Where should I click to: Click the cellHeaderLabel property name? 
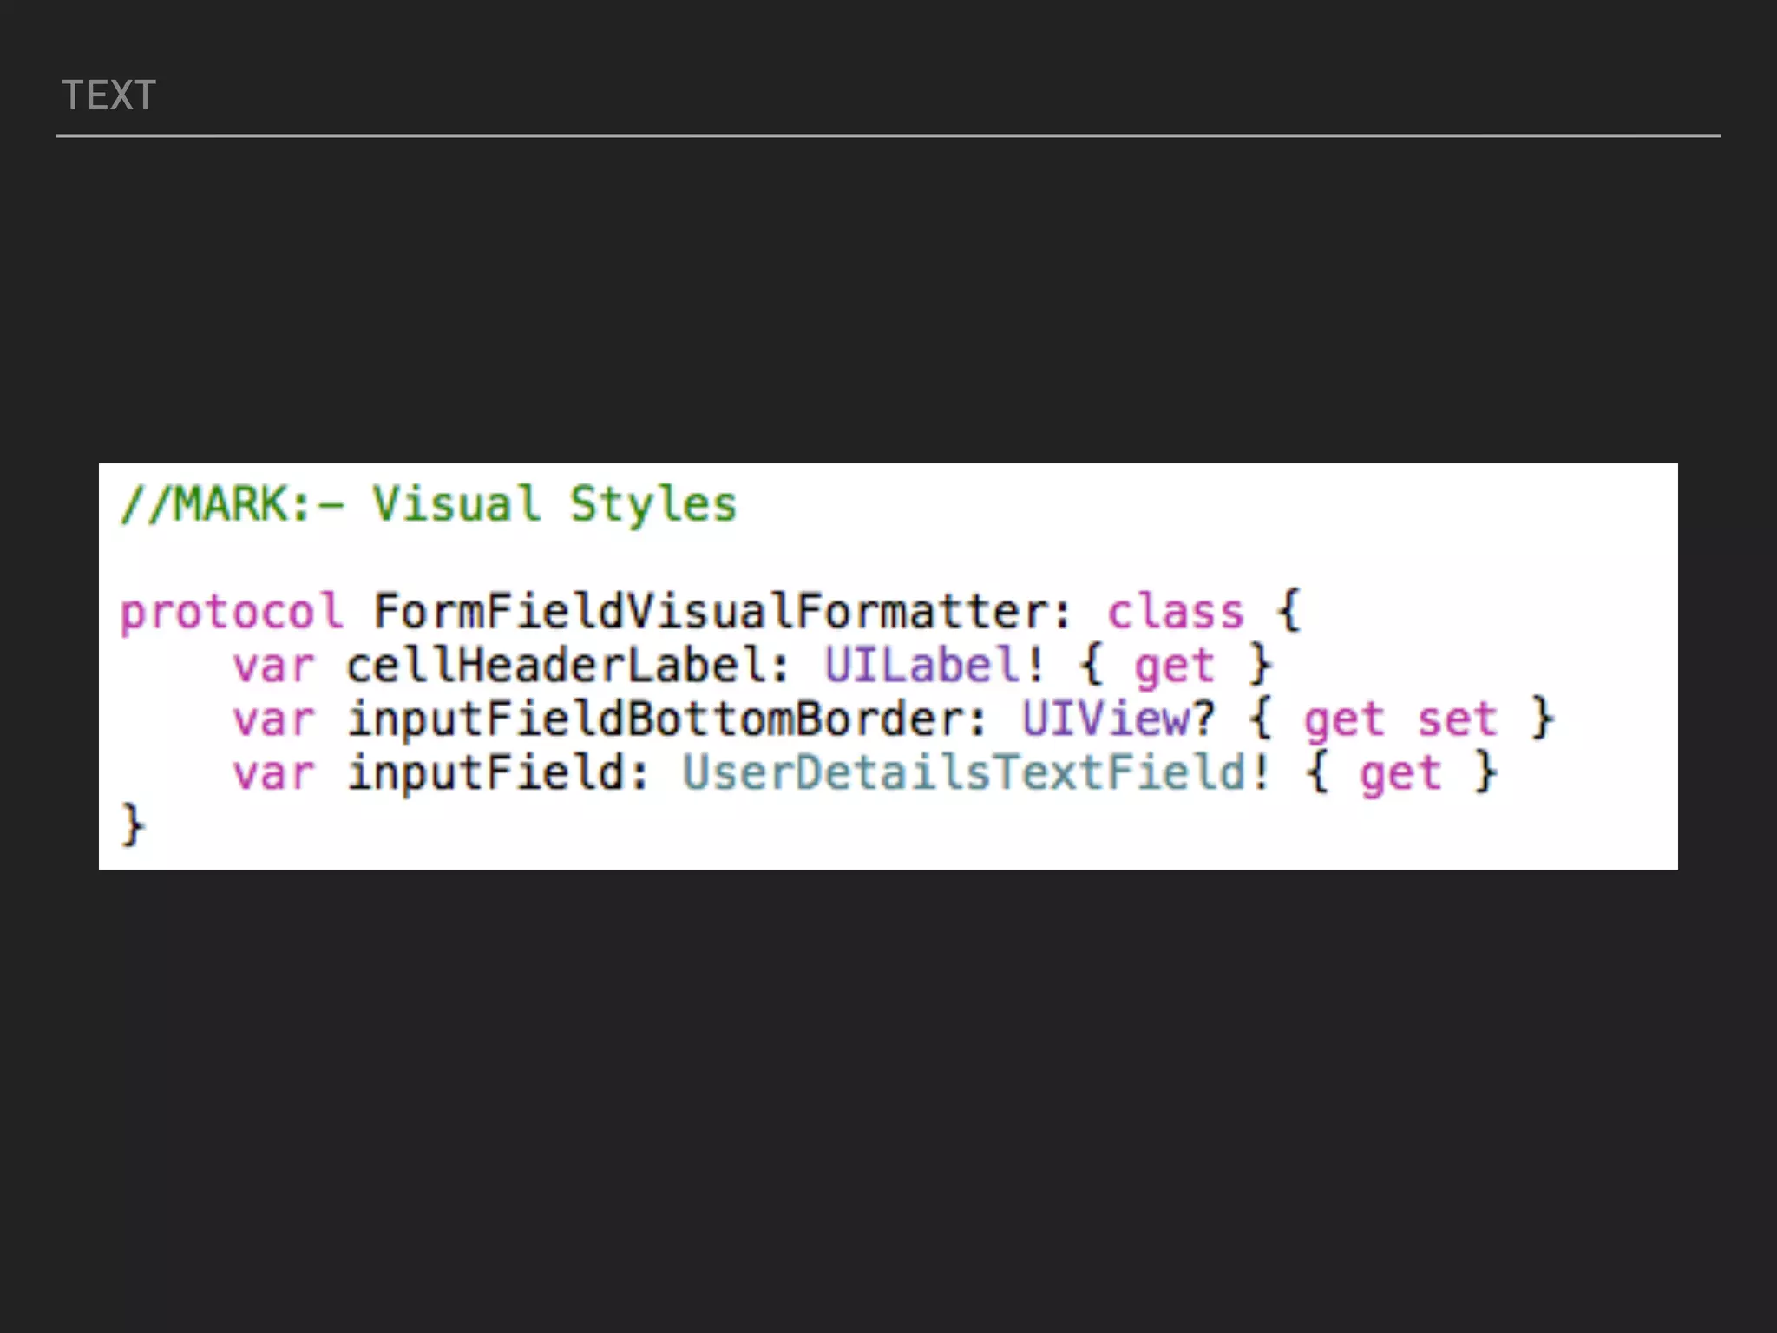[555, 666]
